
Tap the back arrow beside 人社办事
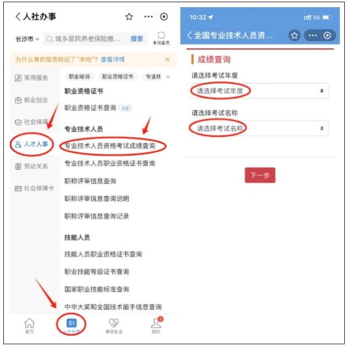(18, 17)
